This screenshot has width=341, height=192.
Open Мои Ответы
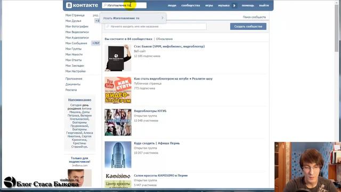74,60
